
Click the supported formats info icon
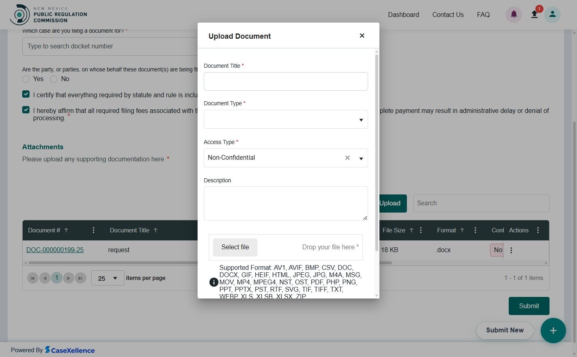[x=214, y=282]
